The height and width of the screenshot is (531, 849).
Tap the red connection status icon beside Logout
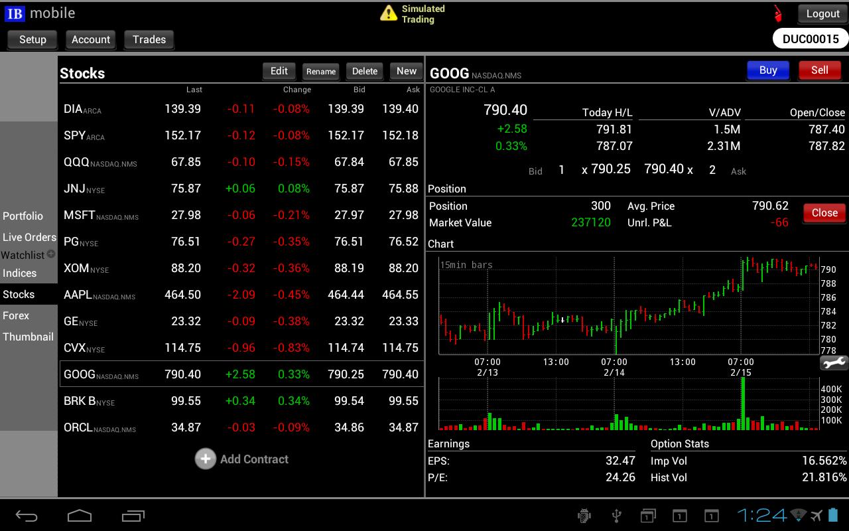click(x=778, y=13)
